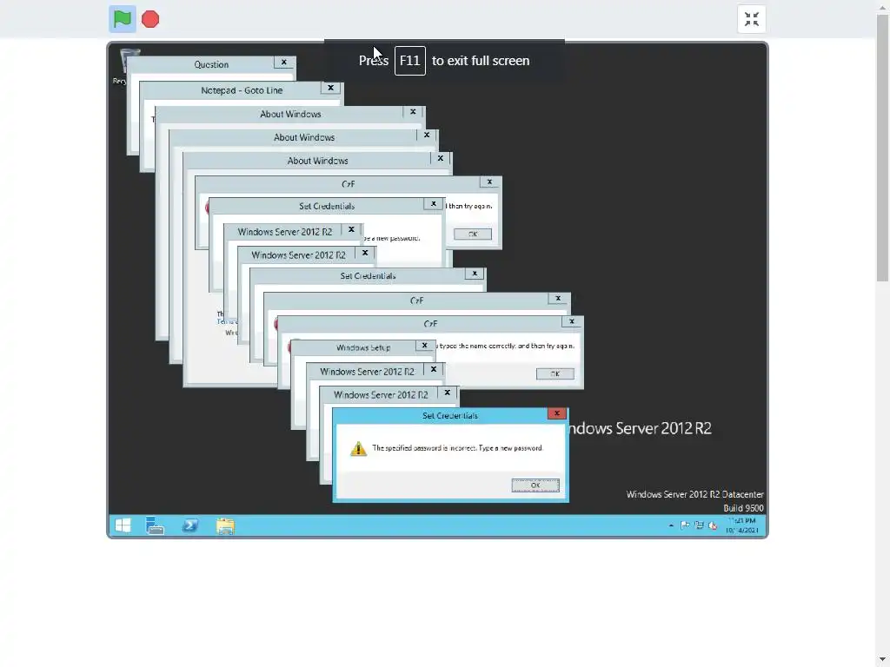Screen dimensions: 890x667
Task: Exit full screen with the collapse arrows icon
Action: [x=752, y=19]
